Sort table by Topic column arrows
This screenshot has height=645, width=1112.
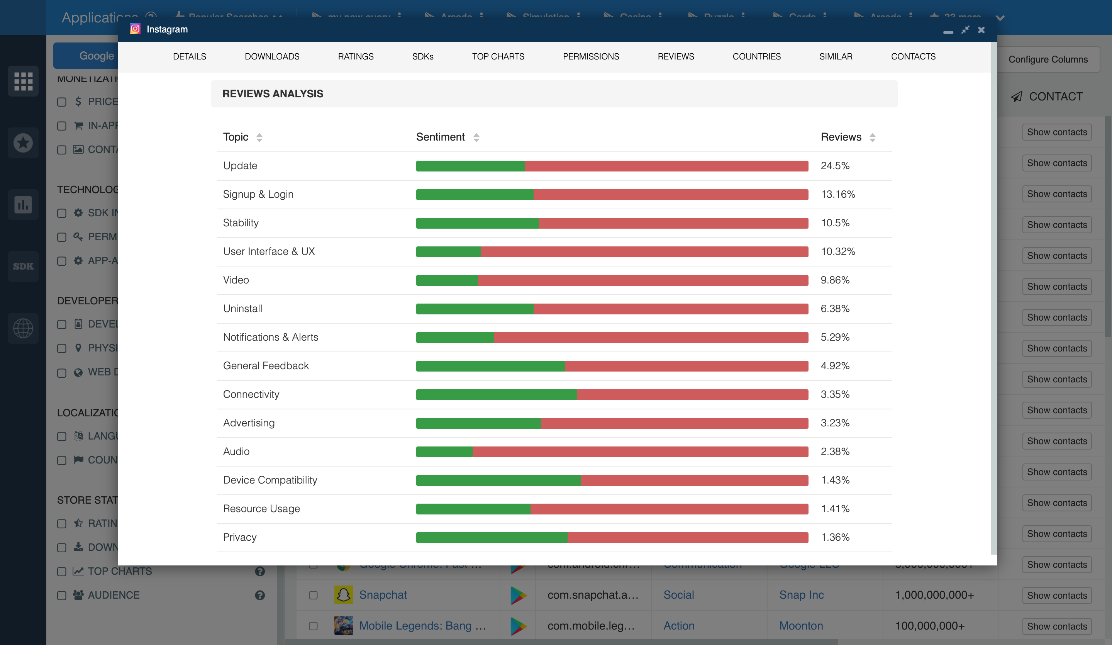259,137
